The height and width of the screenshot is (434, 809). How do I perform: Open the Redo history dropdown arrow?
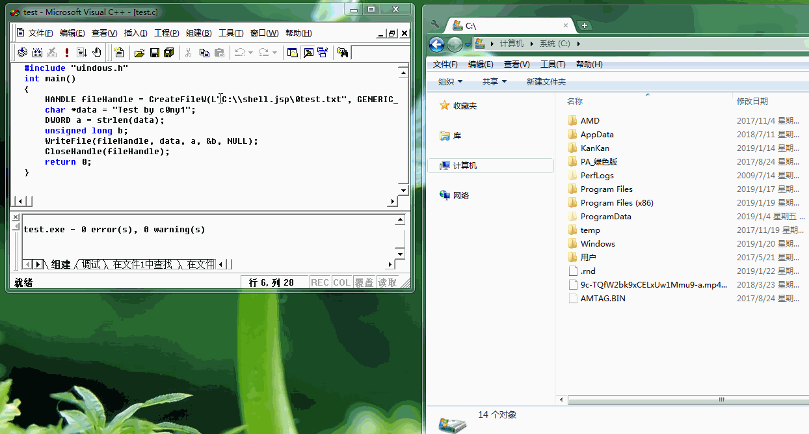(x=274, y=53)
